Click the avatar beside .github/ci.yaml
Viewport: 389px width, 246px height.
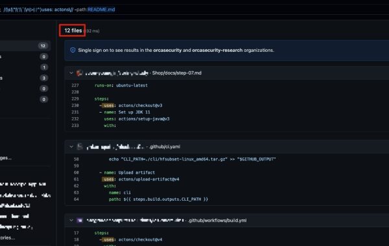80,147
